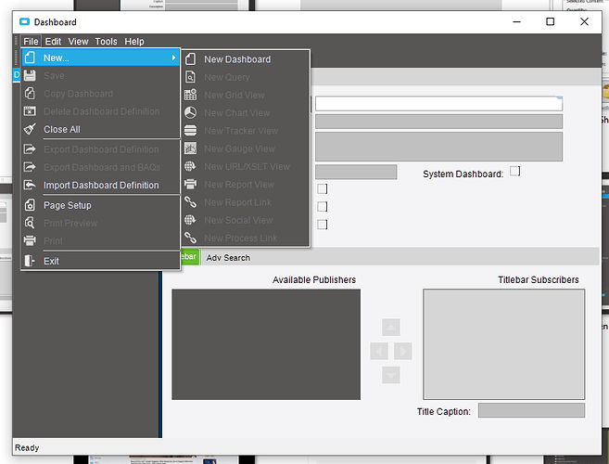Viewport: 609px width, 464px height.
Task: Choose Close All in the File menu
Action: pos(101,129)
